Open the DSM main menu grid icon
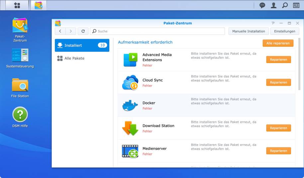Image resolution: width=304 pixels, height=178 pixels. coord(17,5)
